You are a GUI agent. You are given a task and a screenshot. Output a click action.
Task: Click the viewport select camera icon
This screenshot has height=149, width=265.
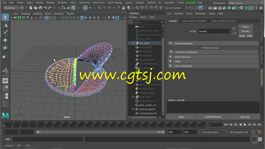pyautogui.click(x=15, y=18)
